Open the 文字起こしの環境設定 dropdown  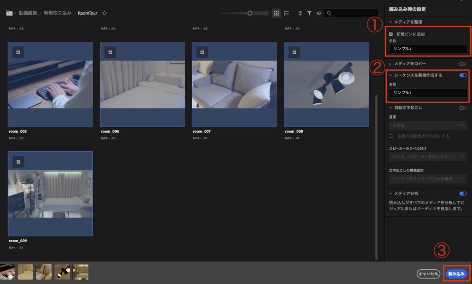428,179
